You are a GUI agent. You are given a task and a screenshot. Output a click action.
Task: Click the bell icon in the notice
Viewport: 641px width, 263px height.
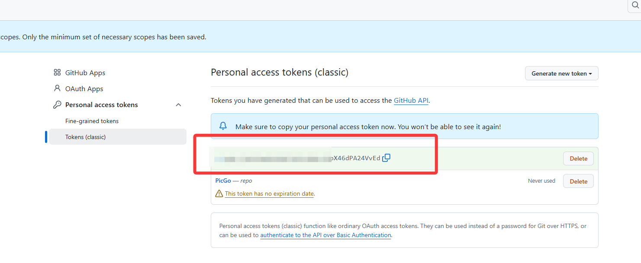pos(223,126)
